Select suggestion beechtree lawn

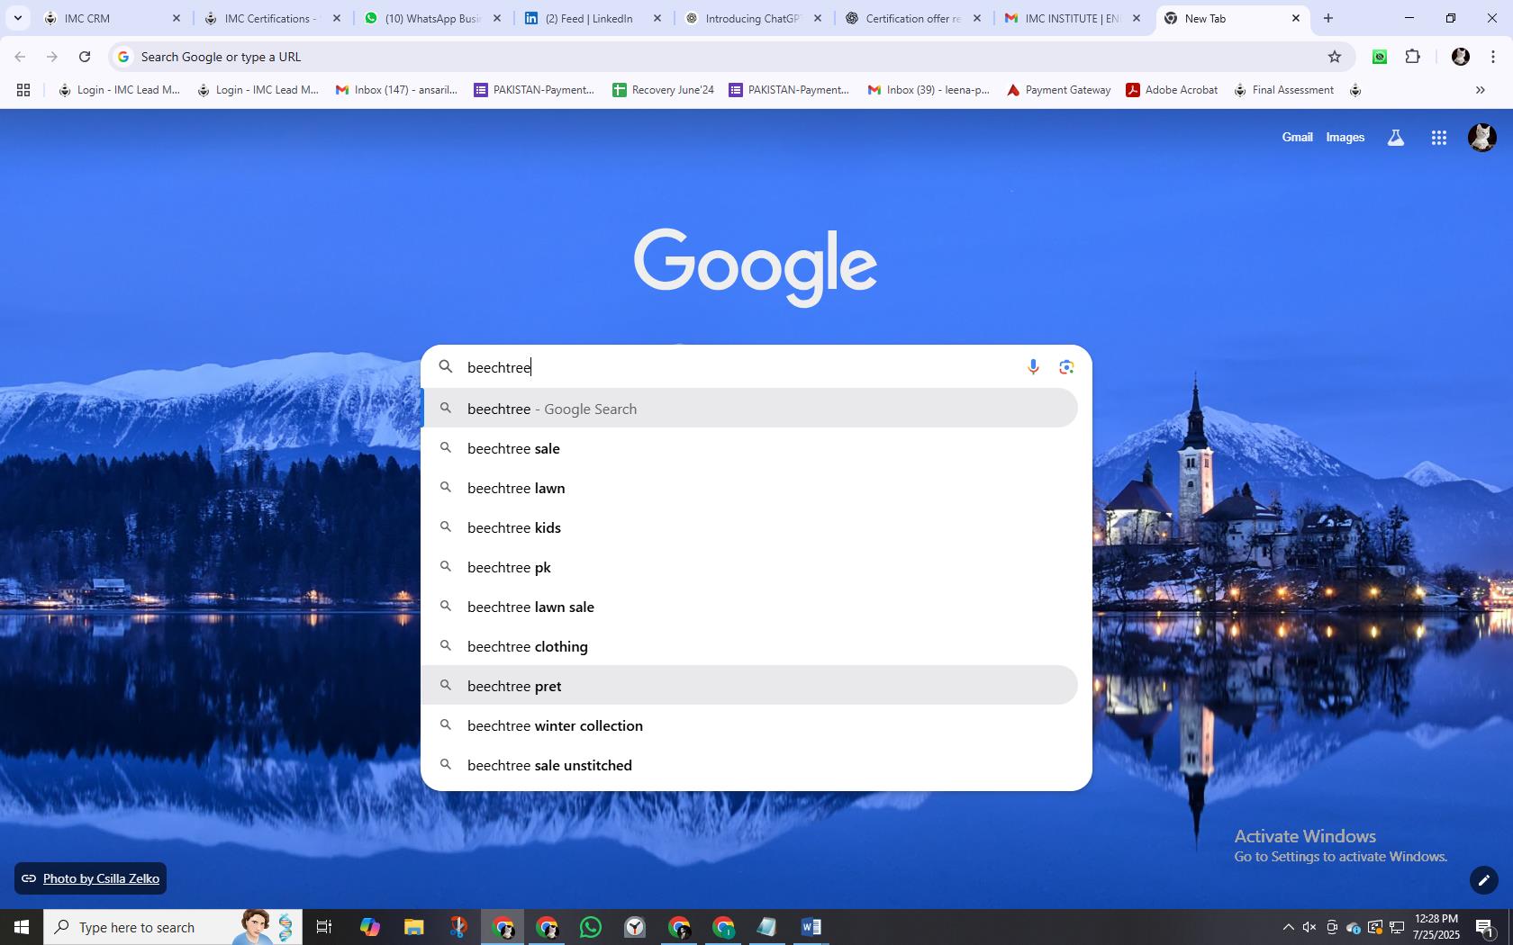tap(749, 488)
